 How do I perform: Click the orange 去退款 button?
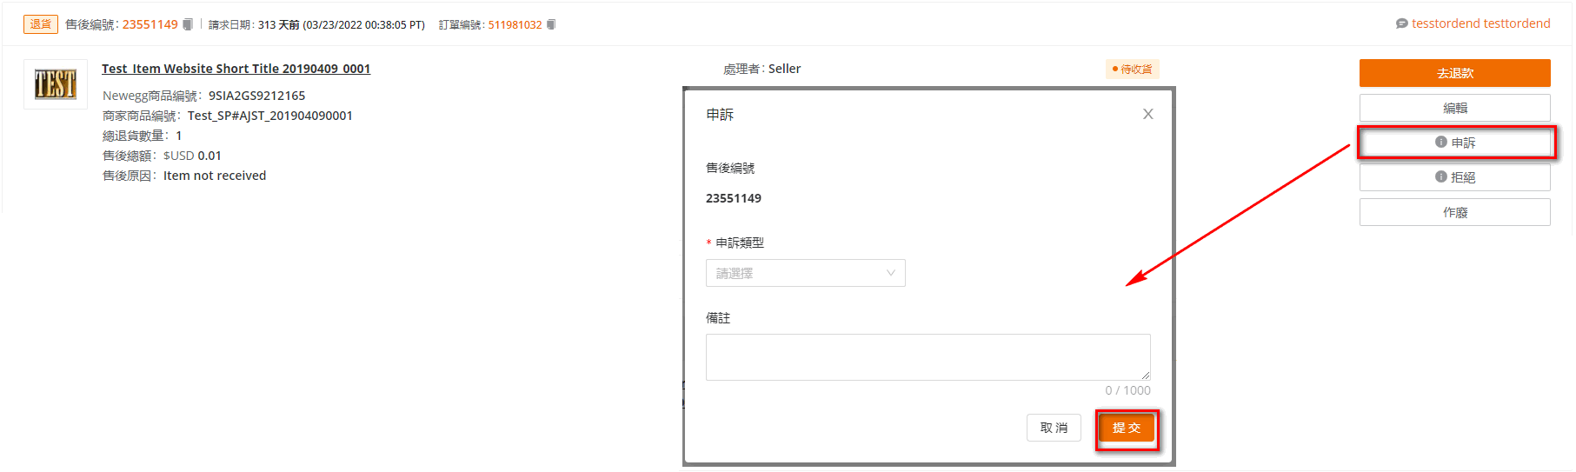1454,73
